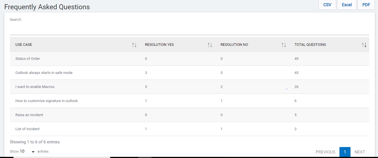The height and width of the screenshot is (158, 378).
Task: Click the Total Questions column header
Action: [310, 45]
